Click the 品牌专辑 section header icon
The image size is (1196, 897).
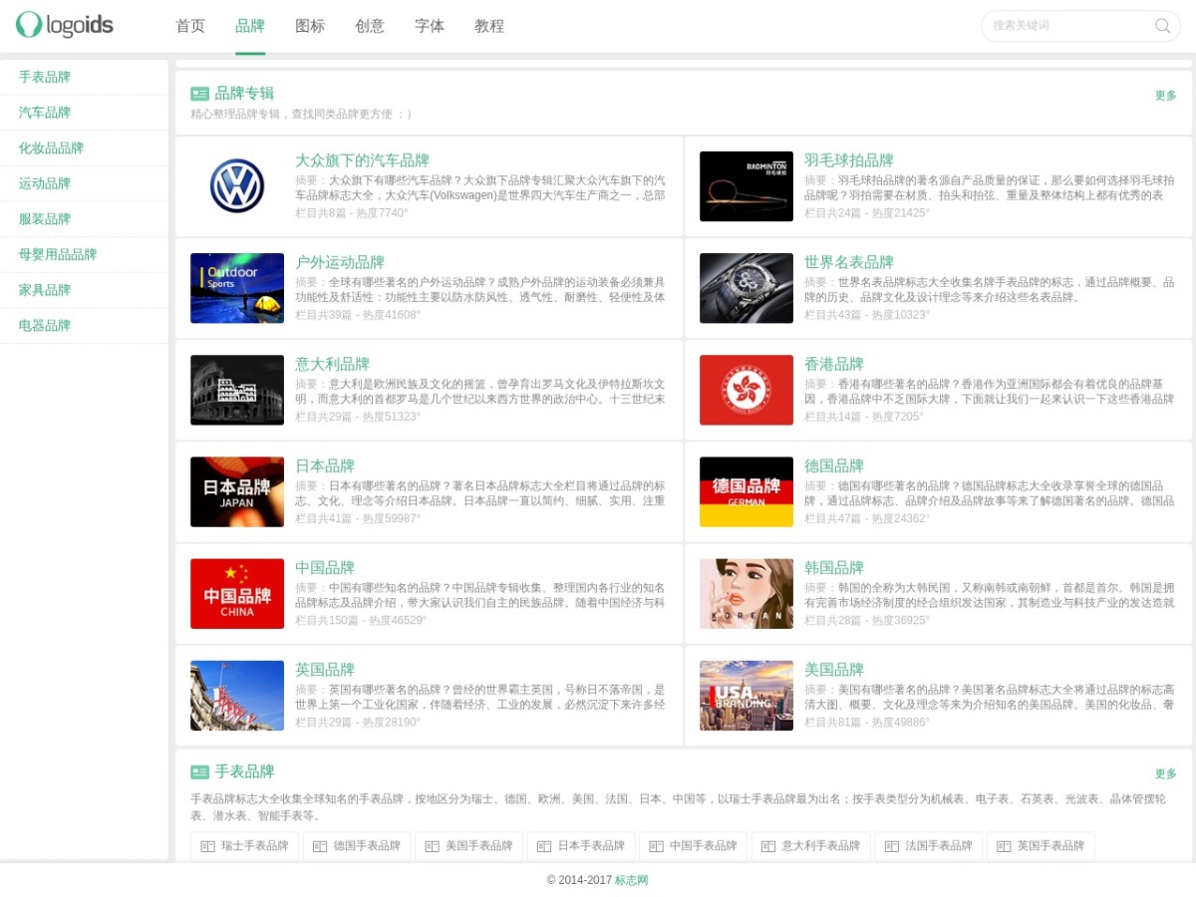(200, 94)
